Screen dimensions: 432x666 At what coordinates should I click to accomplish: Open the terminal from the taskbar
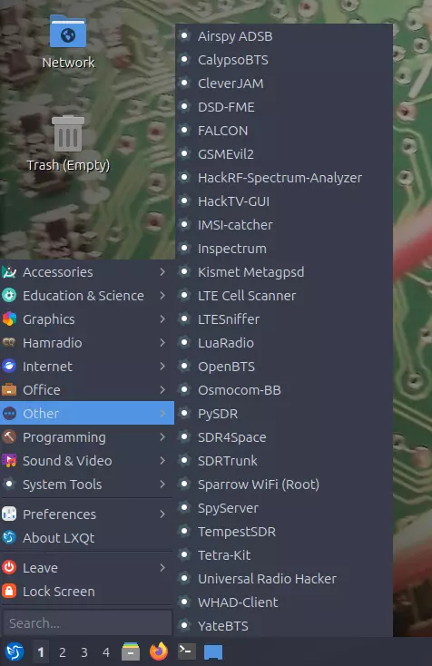click(x=186, y=651)
